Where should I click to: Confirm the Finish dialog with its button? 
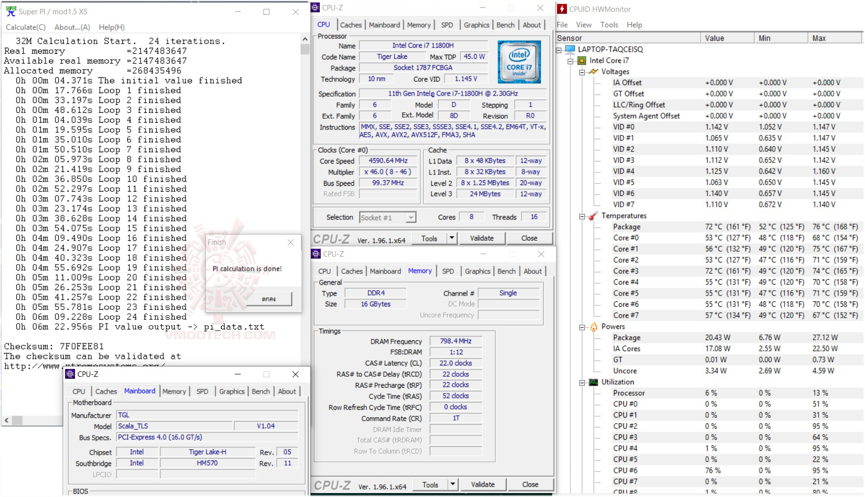coord(269,299)
